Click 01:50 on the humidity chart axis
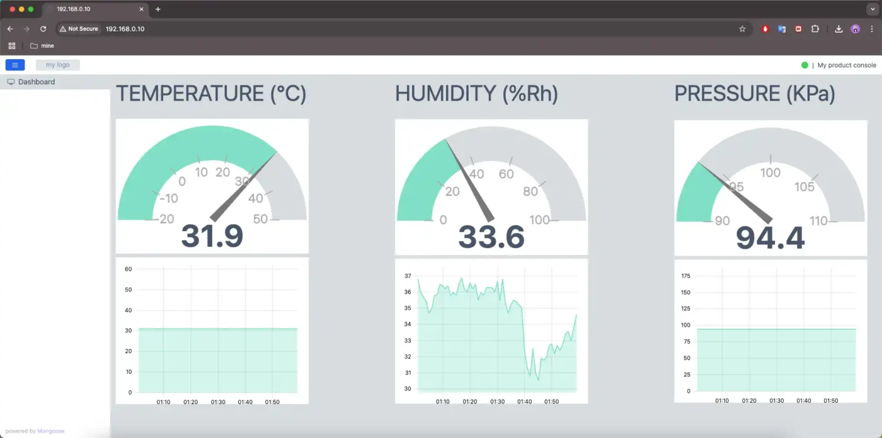Image resolution: width=882 pixels, height=438 pixels. [x=551, y=401]
